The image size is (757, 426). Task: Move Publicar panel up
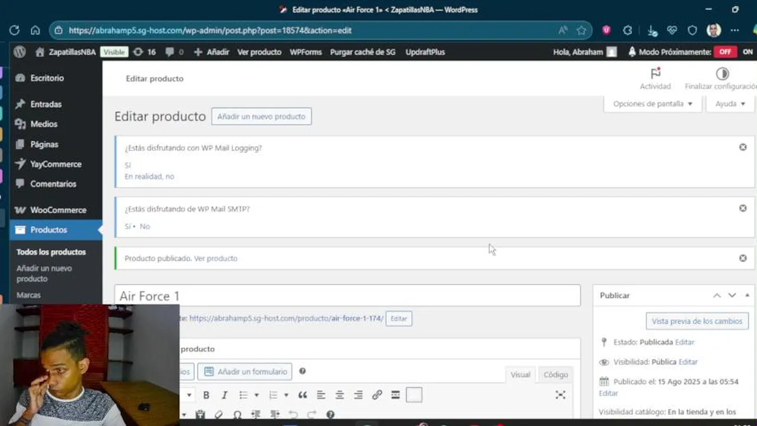click(717, 295)
